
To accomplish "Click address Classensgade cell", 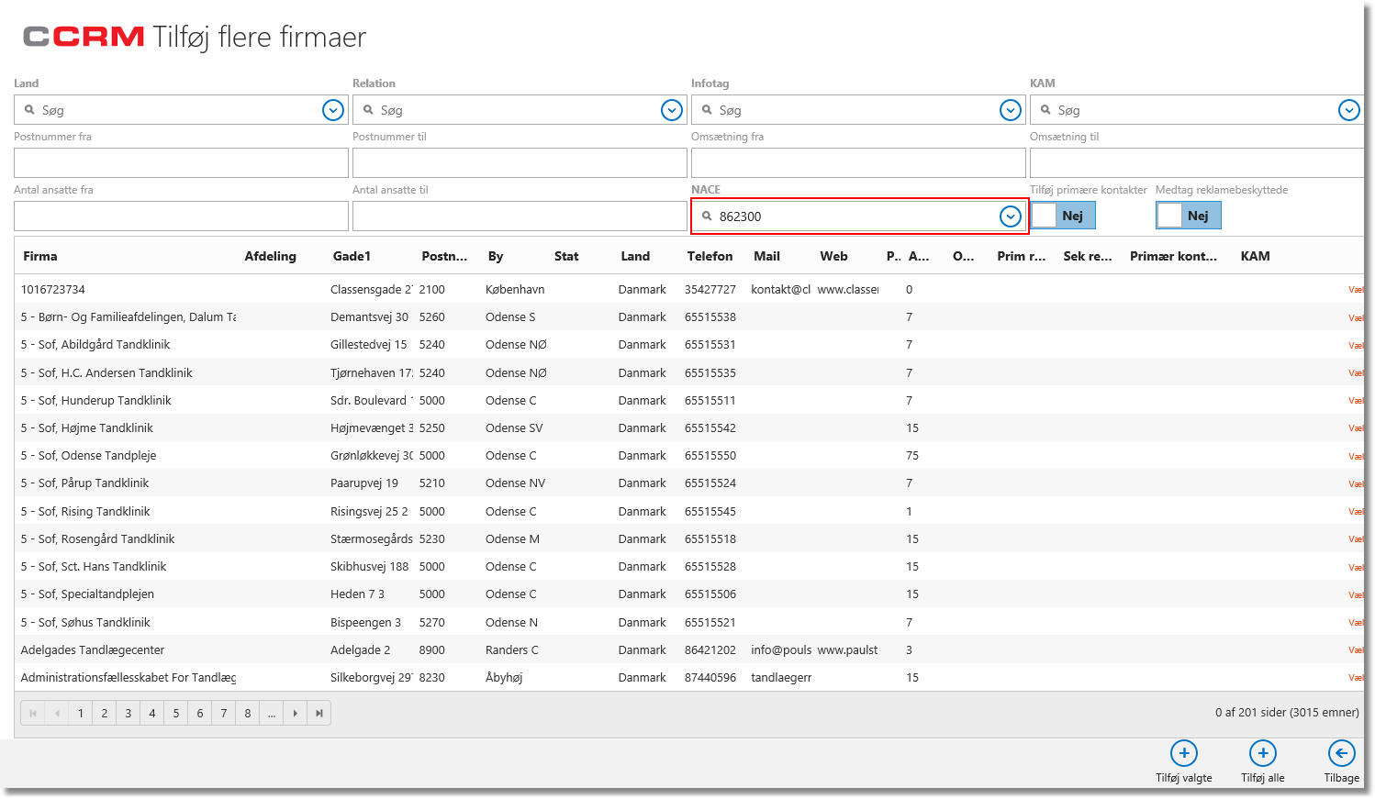I will tap(372, 289).
